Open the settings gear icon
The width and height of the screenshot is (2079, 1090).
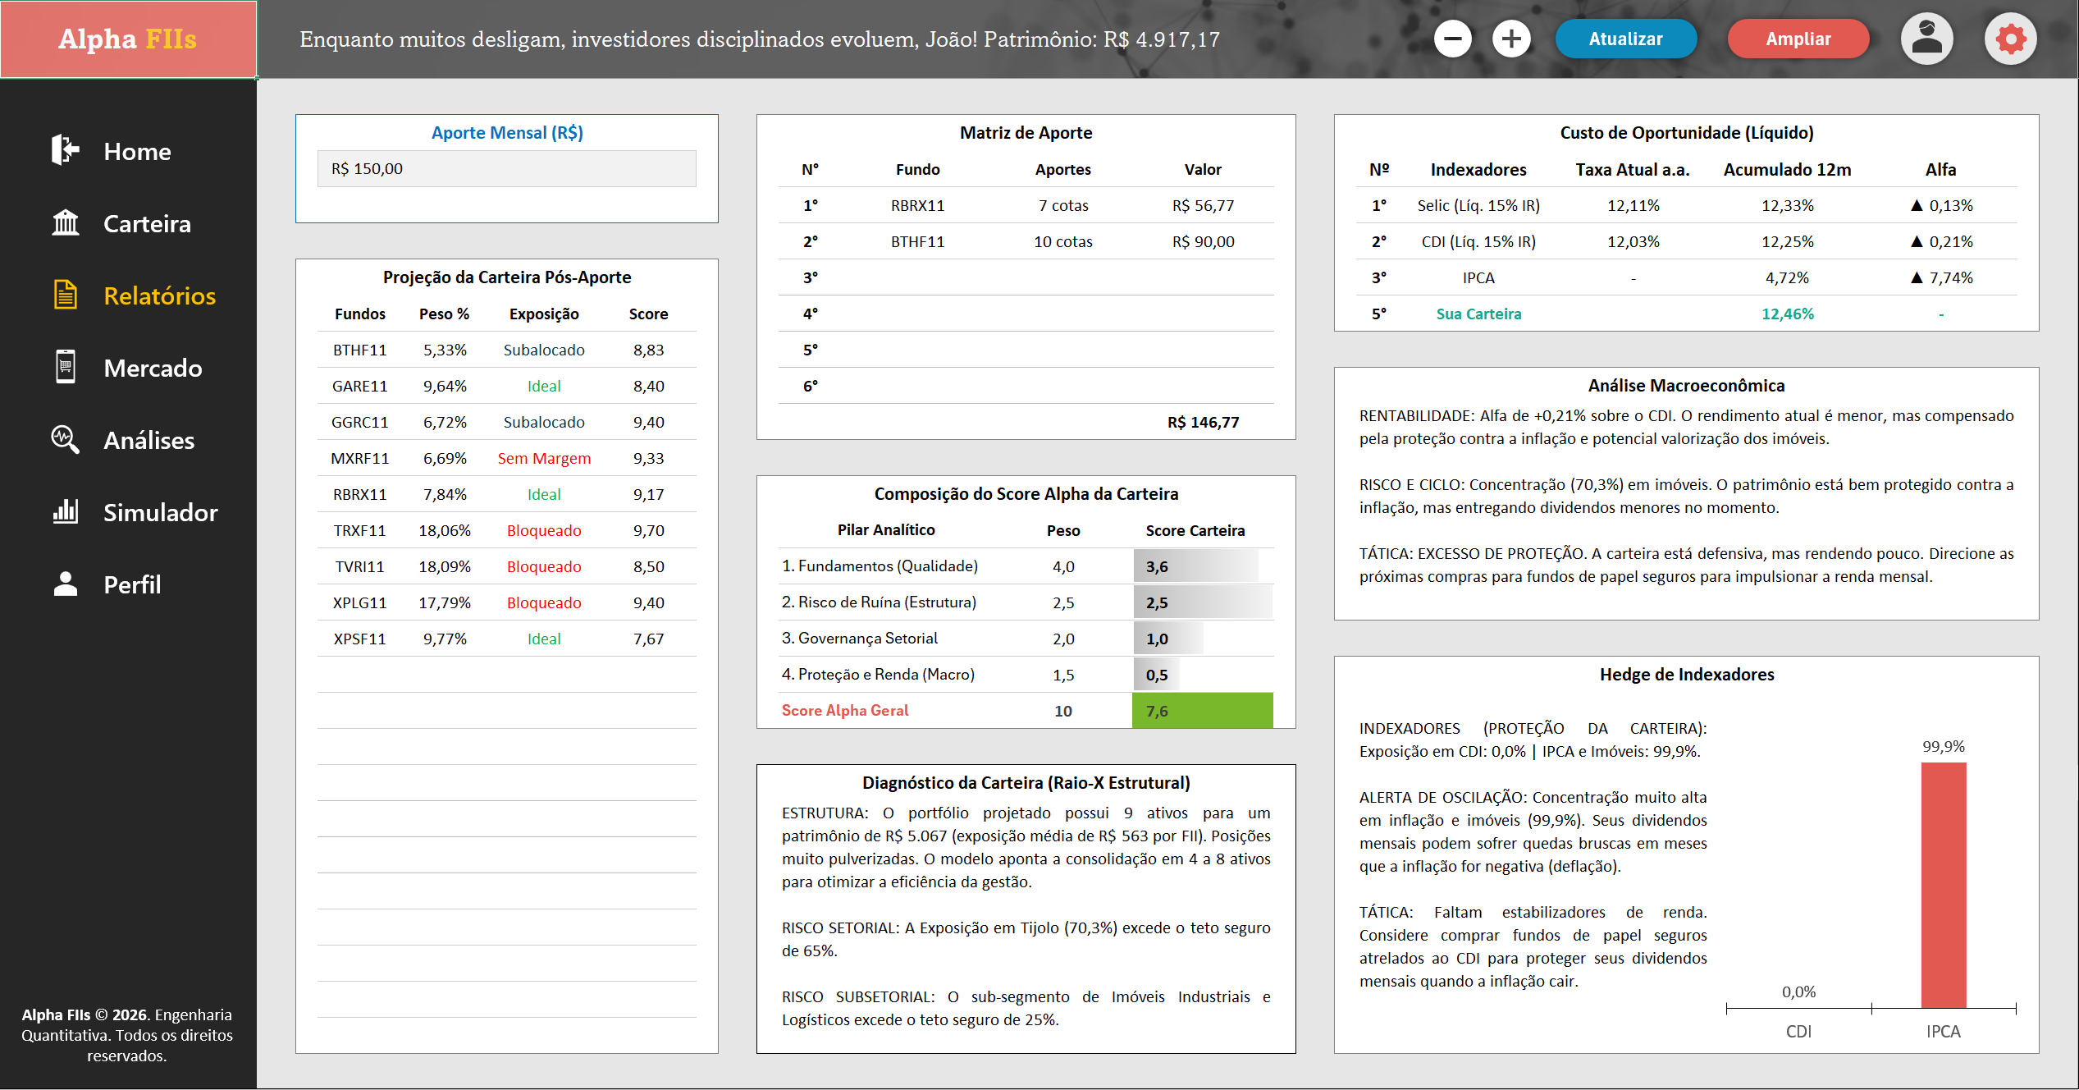click(x=2010, y=39)
